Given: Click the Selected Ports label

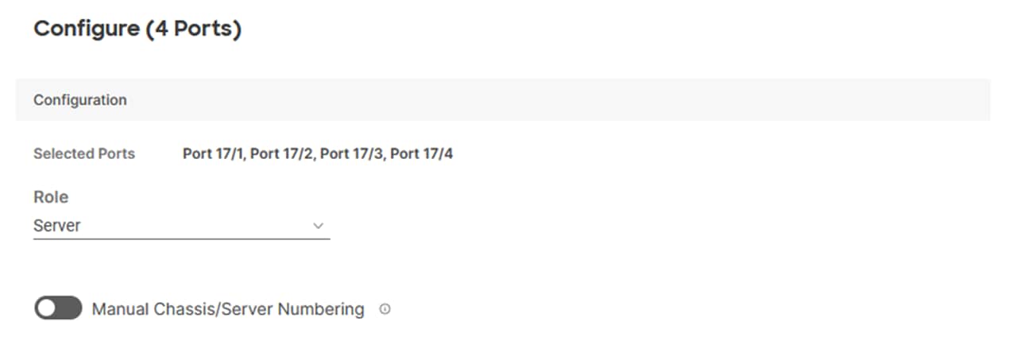Looking at the screenshot, I should [84, 153].
